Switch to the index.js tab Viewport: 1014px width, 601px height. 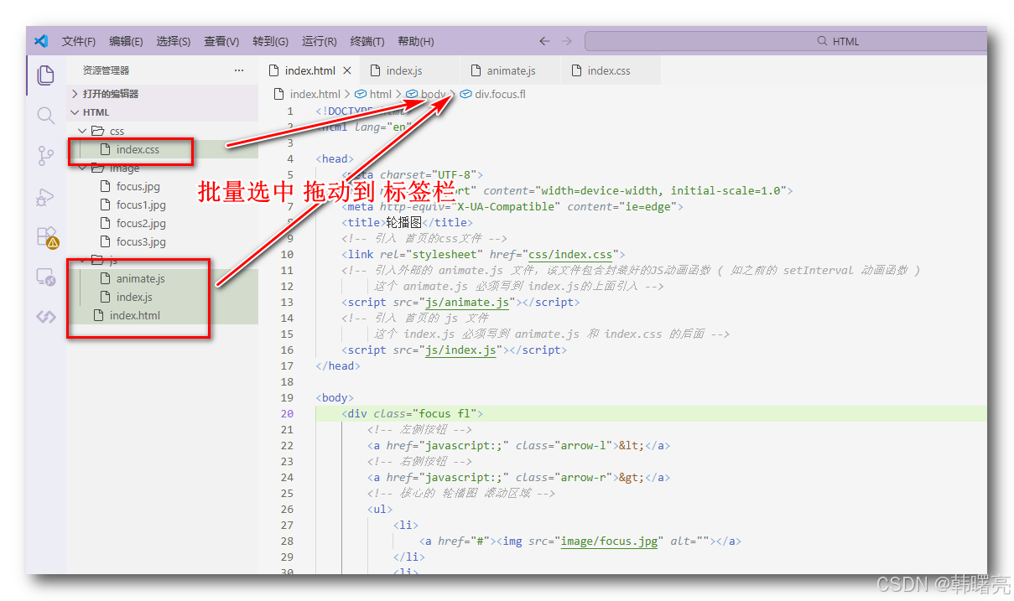coord(409,71)
